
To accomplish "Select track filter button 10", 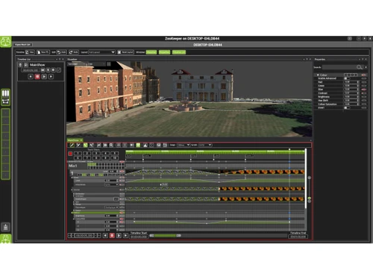I will (x=114, y=158).
